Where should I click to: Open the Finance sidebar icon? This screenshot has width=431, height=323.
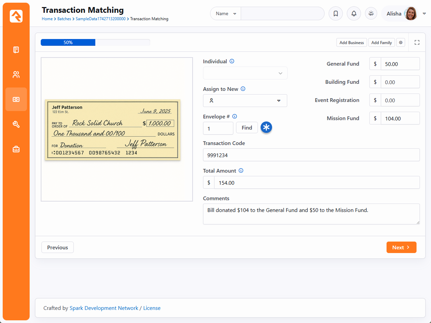(x=16, y=100)
